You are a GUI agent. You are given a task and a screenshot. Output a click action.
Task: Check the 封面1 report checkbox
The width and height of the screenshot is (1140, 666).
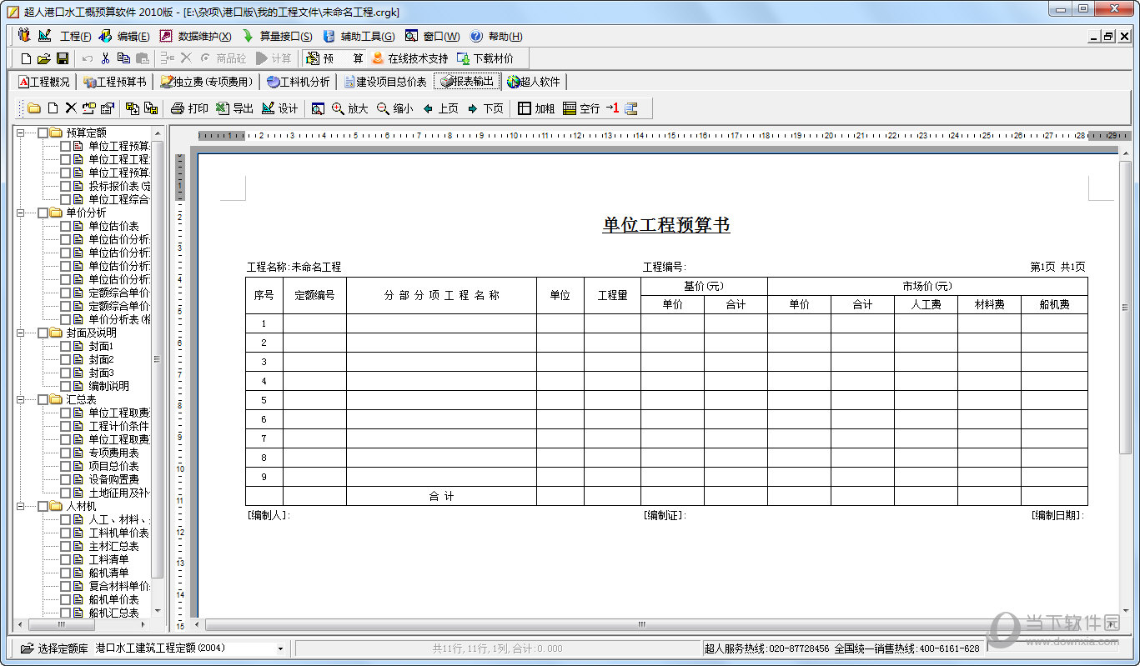pyautogui.click(x=65, y=346)
